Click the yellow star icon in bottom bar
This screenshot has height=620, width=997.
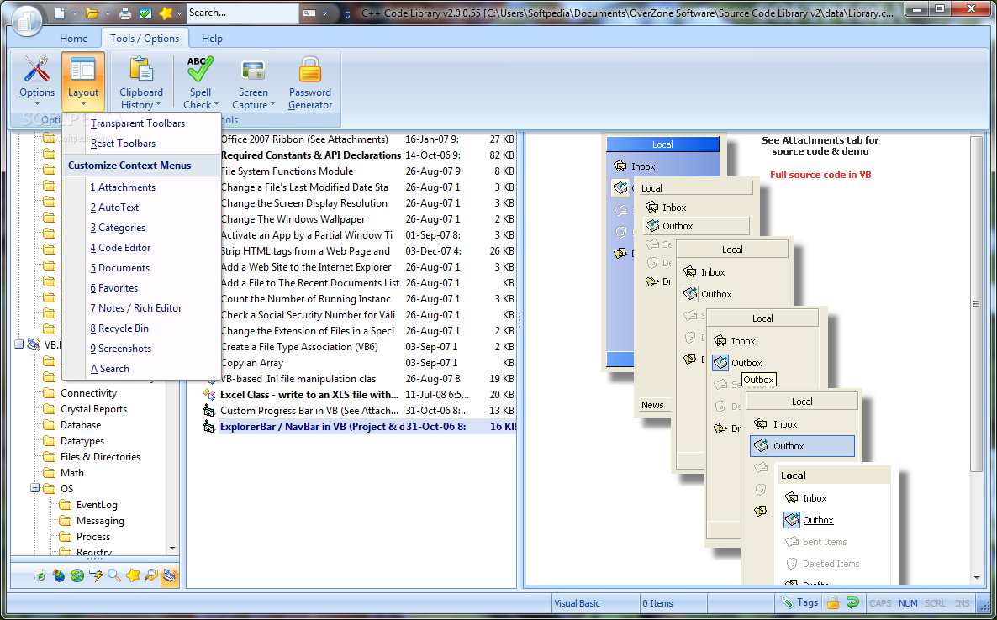click(x=133, y=575)
